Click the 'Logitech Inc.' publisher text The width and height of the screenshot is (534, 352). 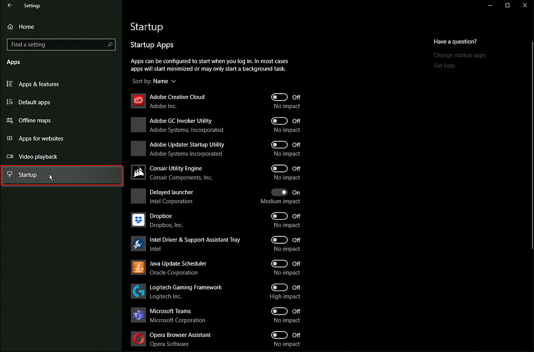165,297
